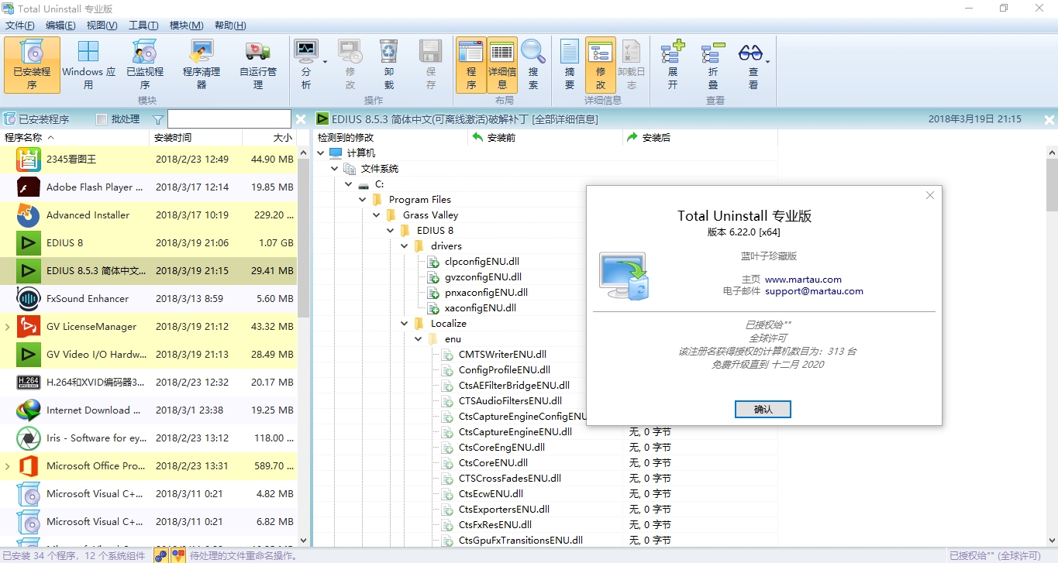Collapse the drivers folder node
The width and height of the screenshot is (1058, 563).
tap(405, 246)
